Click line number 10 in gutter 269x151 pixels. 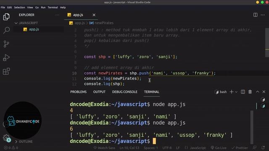tap(74, 73)
